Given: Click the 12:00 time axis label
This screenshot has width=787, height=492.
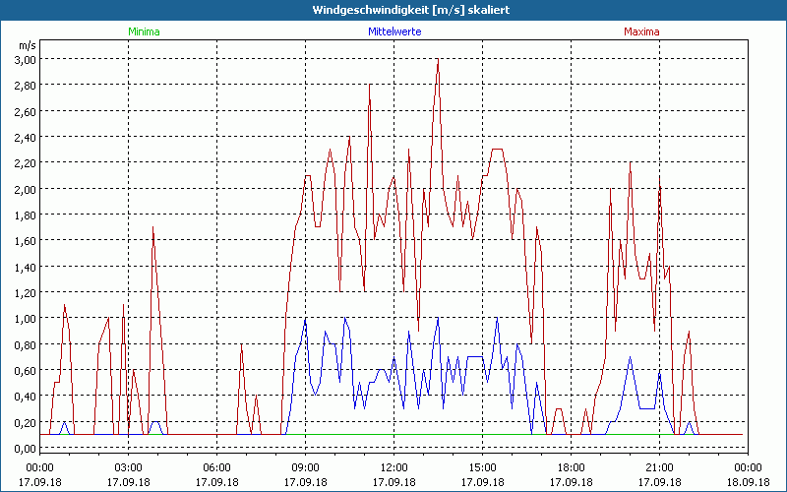Looking at the screenshot, I should pyautogui.click(x=393, y=467).
